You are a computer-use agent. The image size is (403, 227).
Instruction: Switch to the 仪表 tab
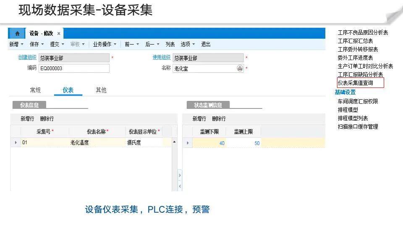point(68,90)
